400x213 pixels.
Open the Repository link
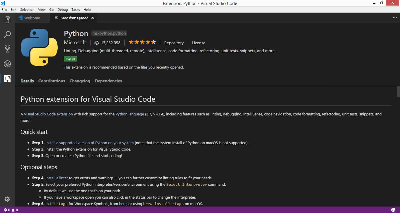pos(174,43)
